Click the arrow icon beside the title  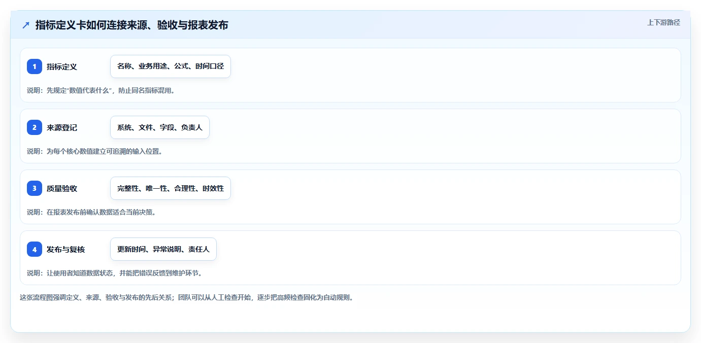[26, 25]
